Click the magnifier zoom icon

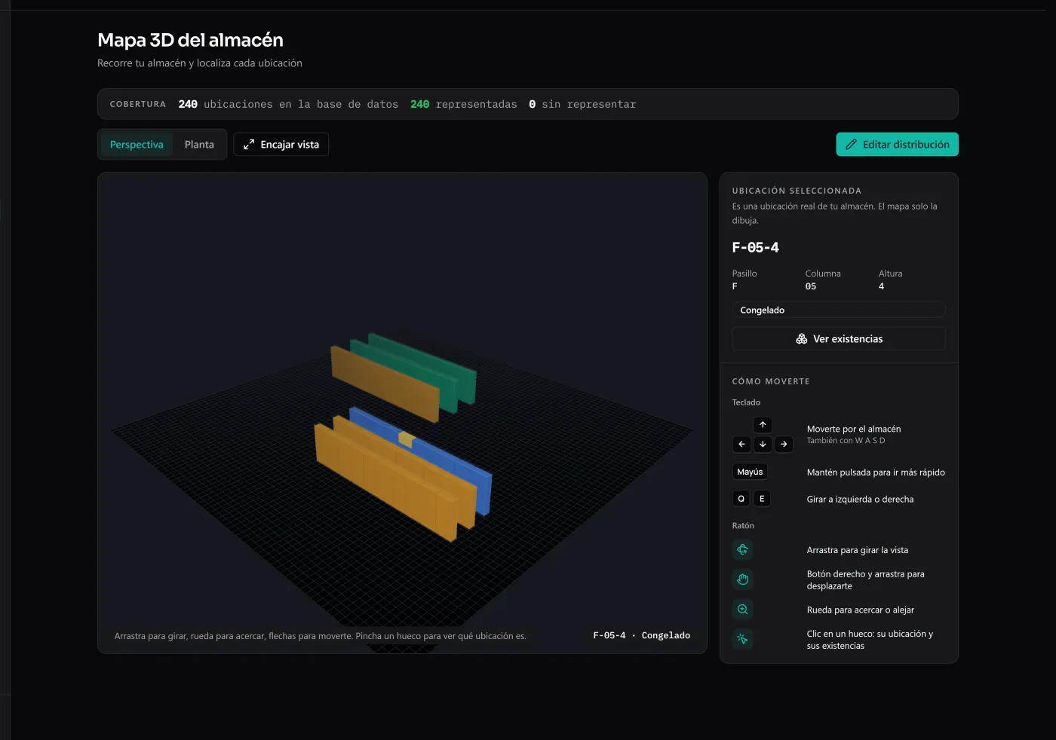(743, 610)
